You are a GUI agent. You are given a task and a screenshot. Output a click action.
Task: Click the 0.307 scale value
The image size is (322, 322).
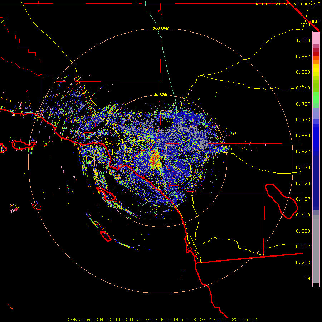click(303, 247)
